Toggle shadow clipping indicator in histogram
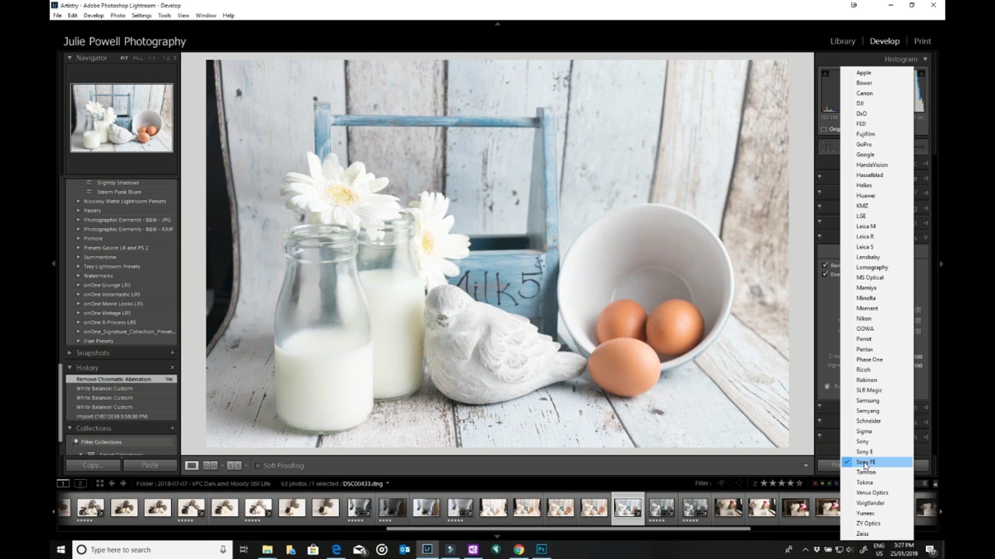This screenshot has width=995, height=559. tap(825, 73)
